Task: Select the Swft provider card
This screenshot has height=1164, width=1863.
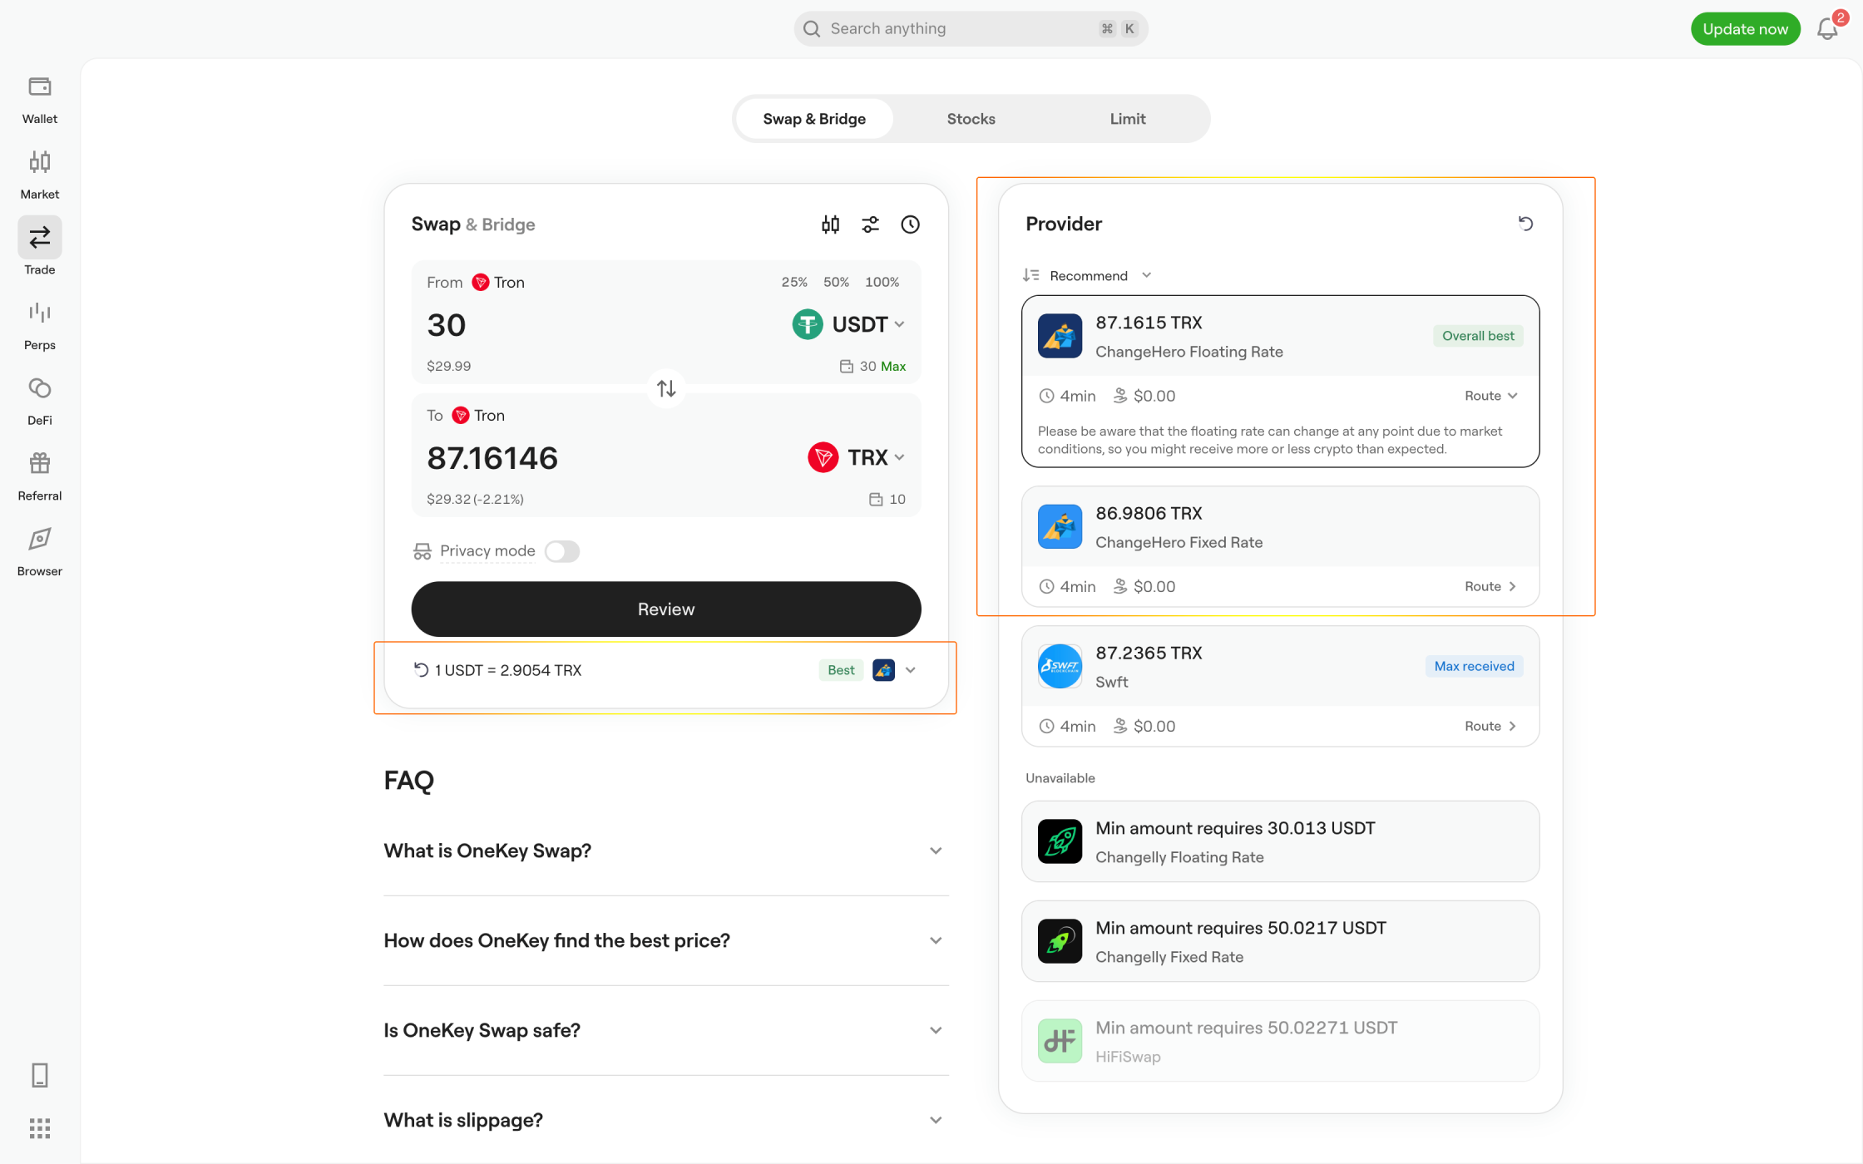Action: (x=1280, y=687)
